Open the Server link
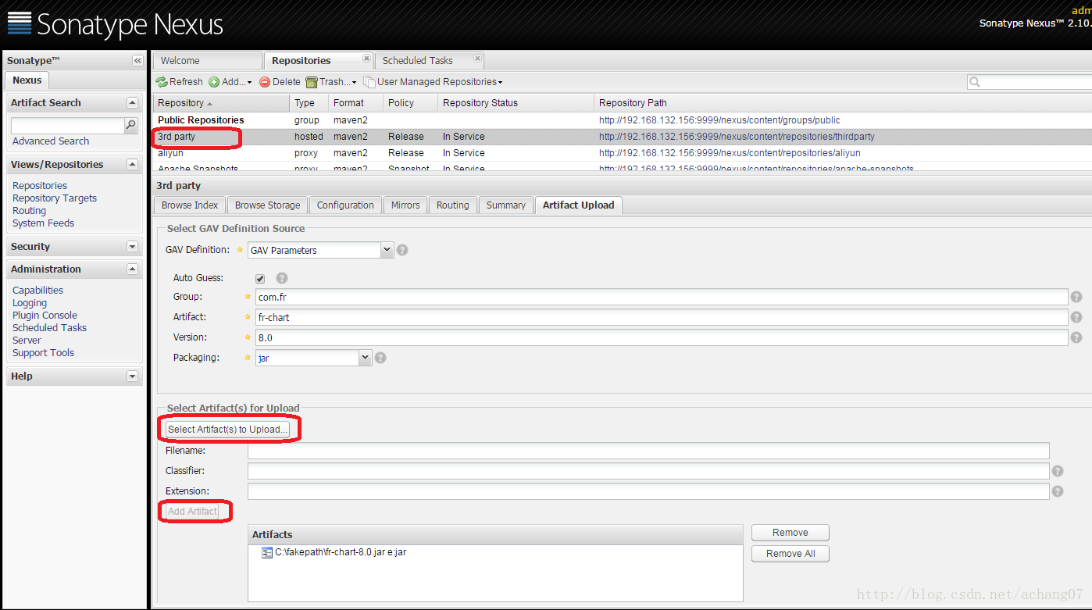Image resolution: width=1092 pixels, height=610 pixels. coord(27,341)
